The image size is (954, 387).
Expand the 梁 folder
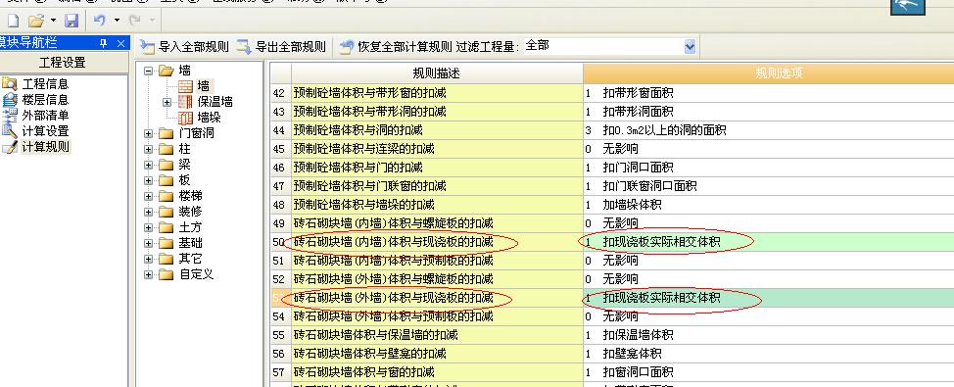click(149, 165)
